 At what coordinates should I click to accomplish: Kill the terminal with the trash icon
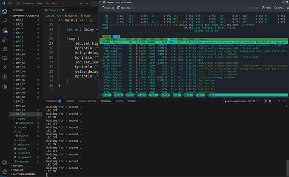click(x=270, y=101)
